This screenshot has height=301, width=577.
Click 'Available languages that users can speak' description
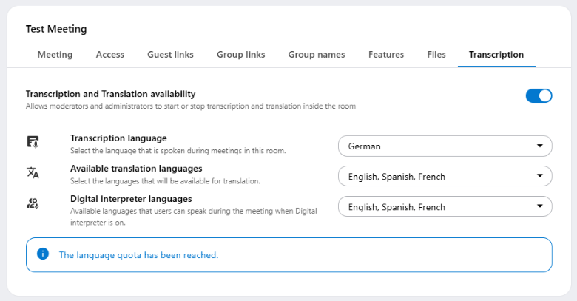(x=194, y=217)
